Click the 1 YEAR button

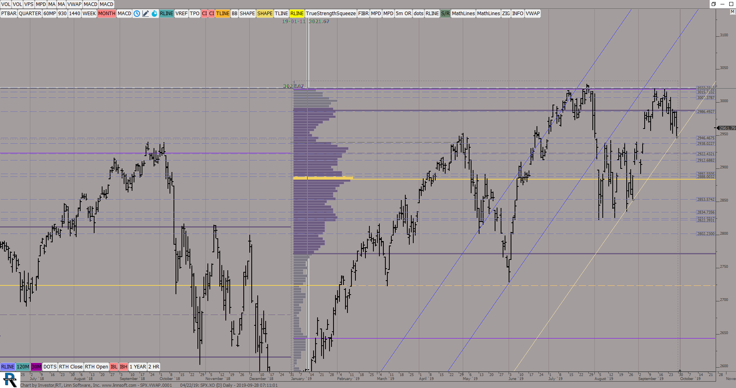point(138,367)
